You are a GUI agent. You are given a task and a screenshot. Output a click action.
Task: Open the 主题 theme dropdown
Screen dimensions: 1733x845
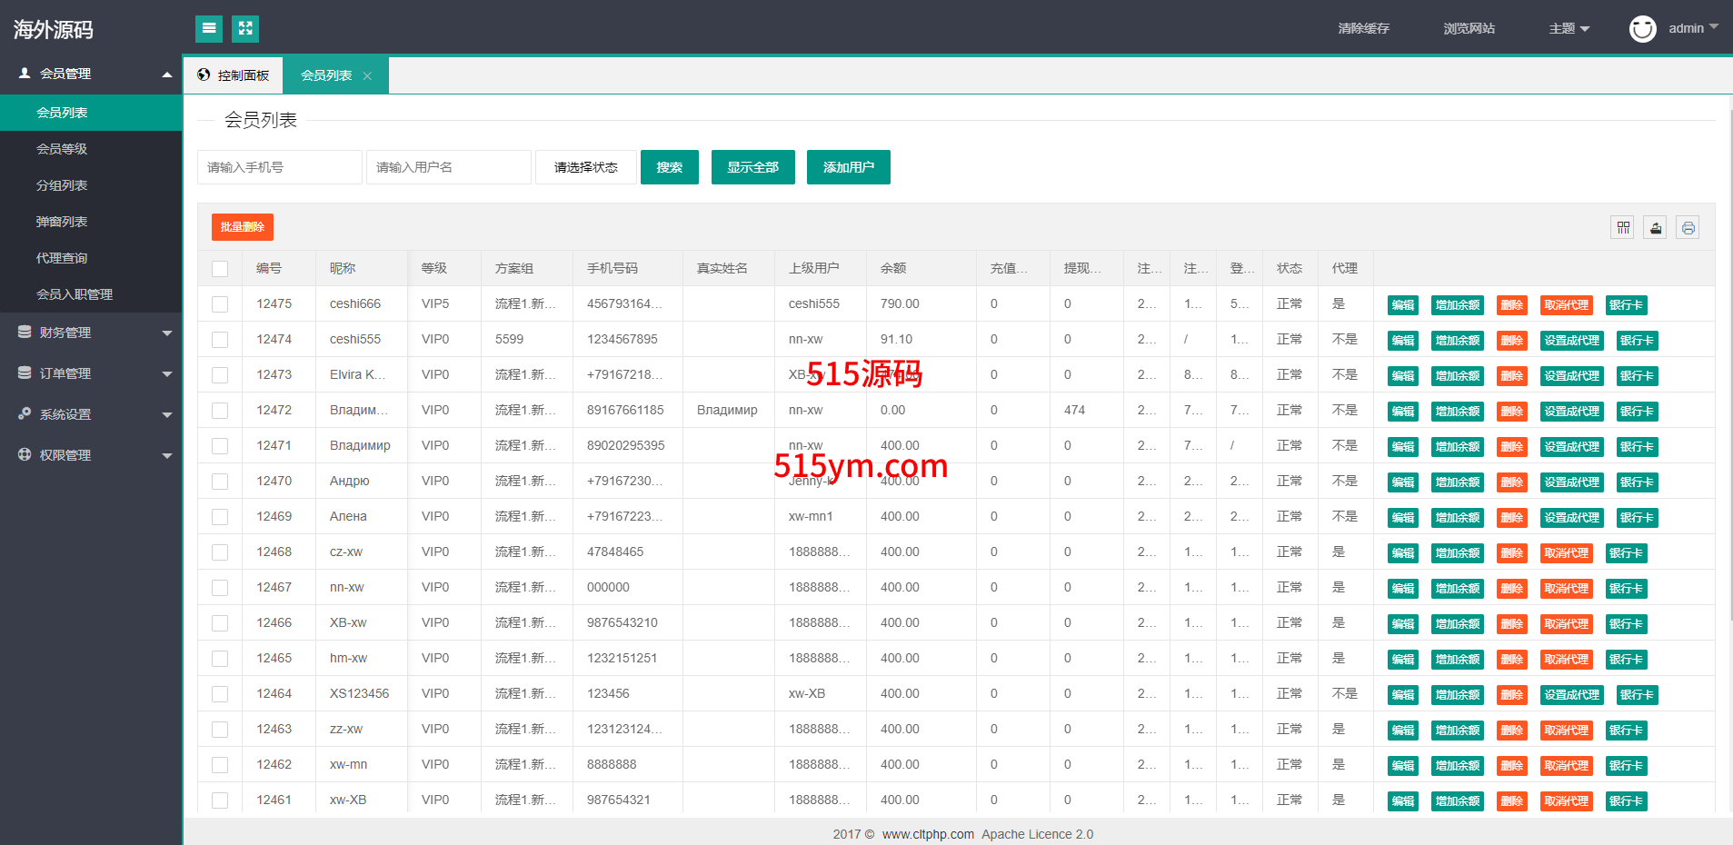(1569, 29)
